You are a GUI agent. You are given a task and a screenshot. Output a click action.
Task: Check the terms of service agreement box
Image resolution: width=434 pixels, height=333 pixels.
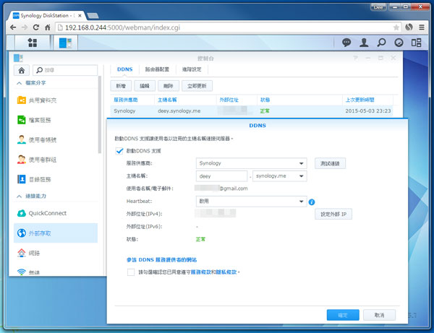(130, 272)
